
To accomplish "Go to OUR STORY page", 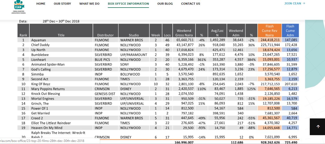I will [62, 4].
